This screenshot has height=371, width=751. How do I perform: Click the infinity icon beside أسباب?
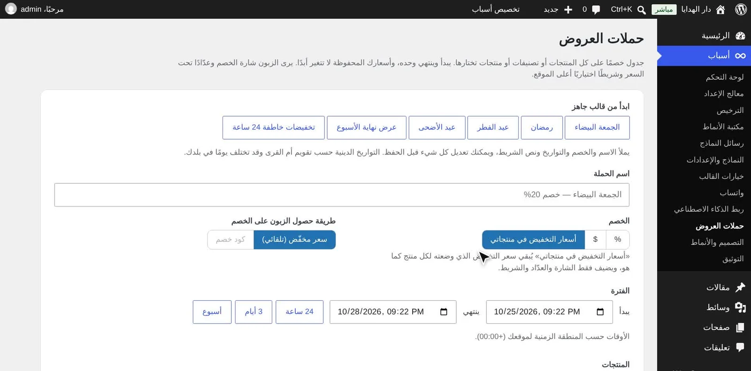(740, 56)
